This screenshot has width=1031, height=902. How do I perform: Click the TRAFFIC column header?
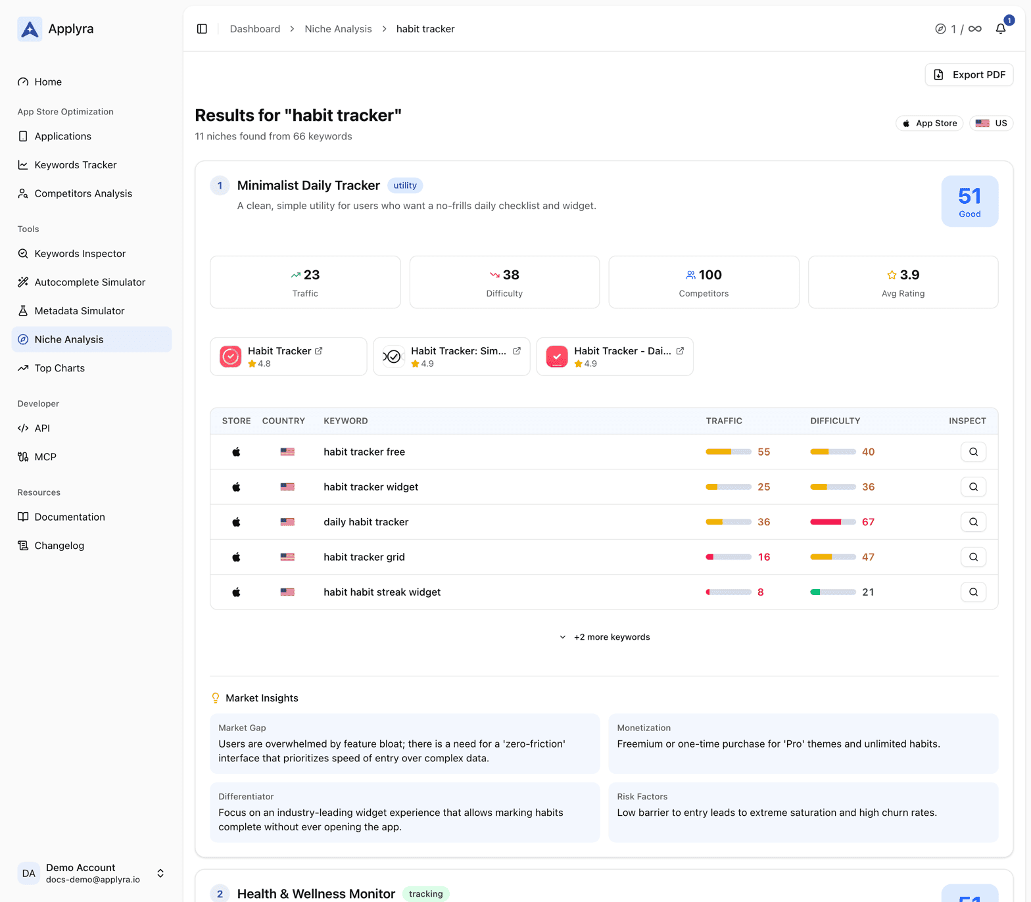pyautogui.click(x=724, y=421)
